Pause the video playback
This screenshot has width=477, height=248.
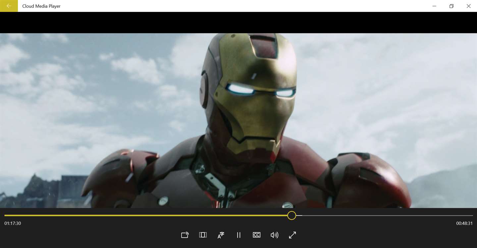[238, 235]
